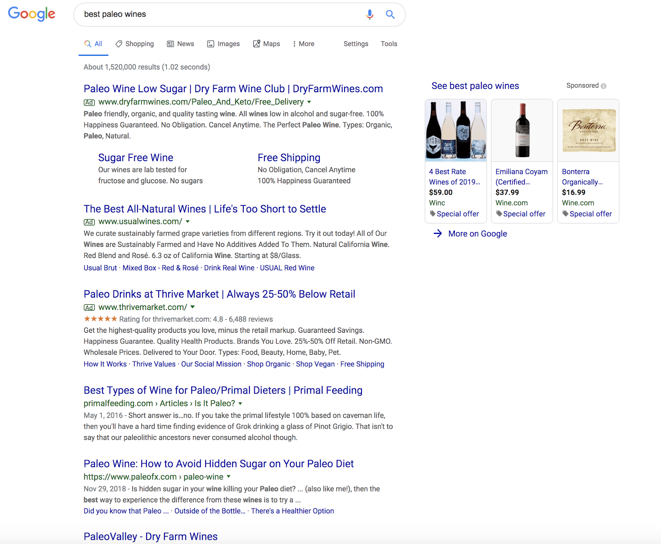Click the blue search magnifier icon
661x544 pixels.
click(x=390, y=14)
